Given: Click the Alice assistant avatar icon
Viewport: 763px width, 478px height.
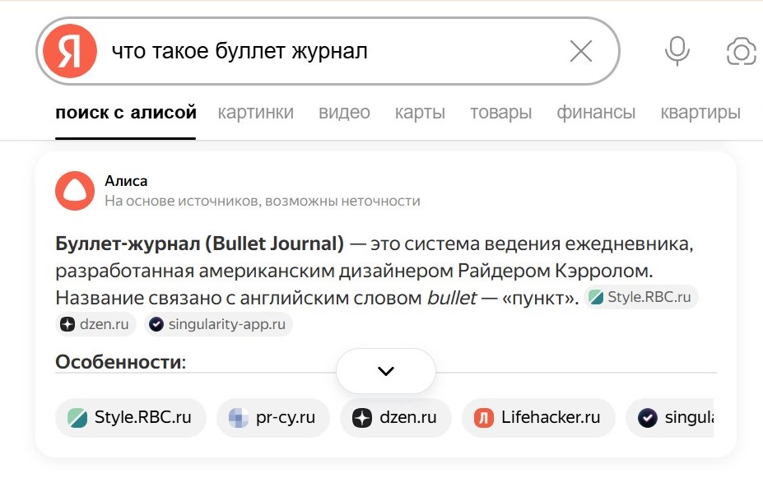Looking at the screenshot, I should tap(73, 190).
